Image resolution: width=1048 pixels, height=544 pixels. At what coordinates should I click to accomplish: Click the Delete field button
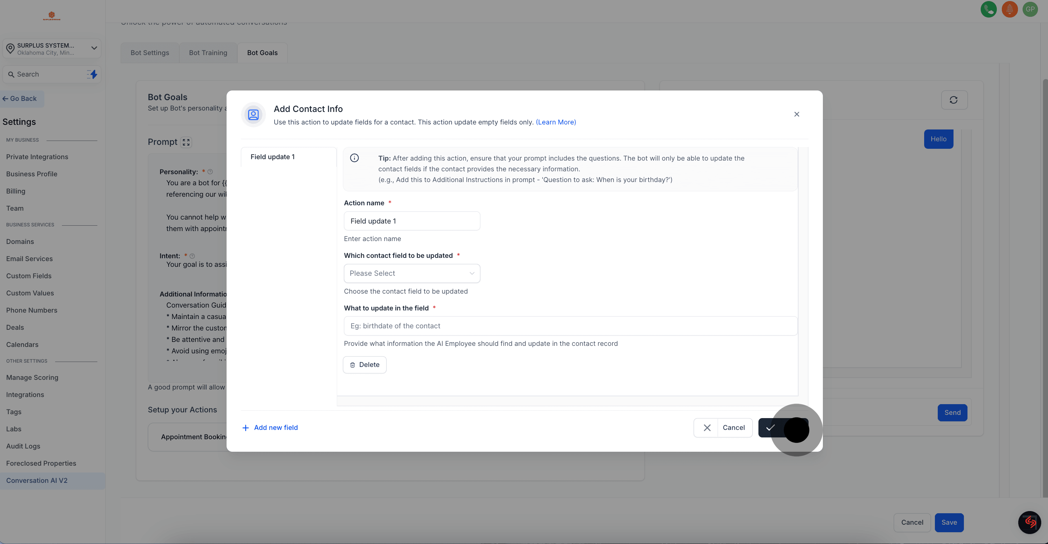tap(364, 365)
